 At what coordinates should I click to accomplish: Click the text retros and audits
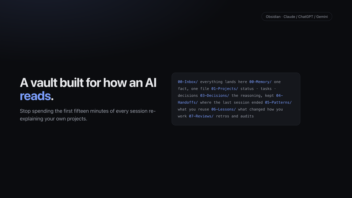tap(235, 116)
